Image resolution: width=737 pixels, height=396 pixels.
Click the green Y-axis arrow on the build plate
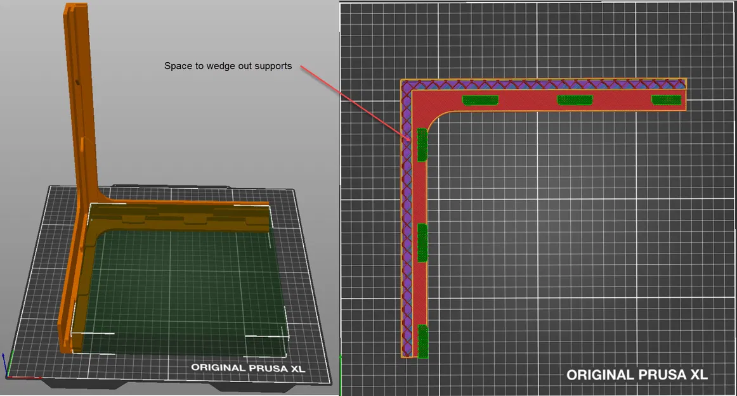pos(11,364)
